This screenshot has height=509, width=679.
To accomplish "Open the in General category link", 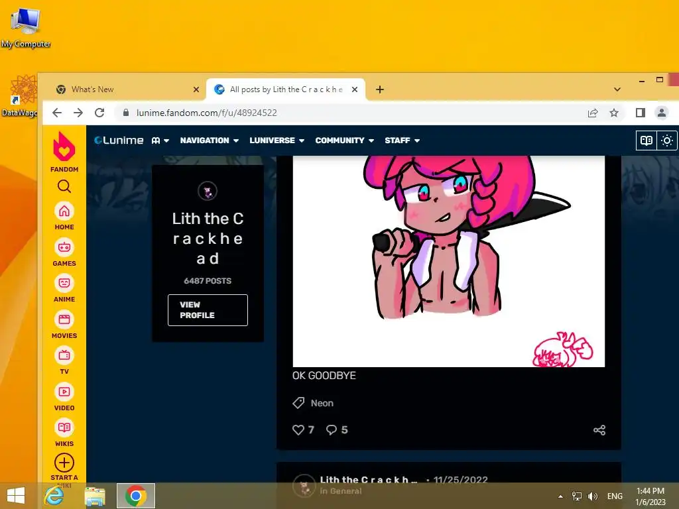I will [341, 491].
